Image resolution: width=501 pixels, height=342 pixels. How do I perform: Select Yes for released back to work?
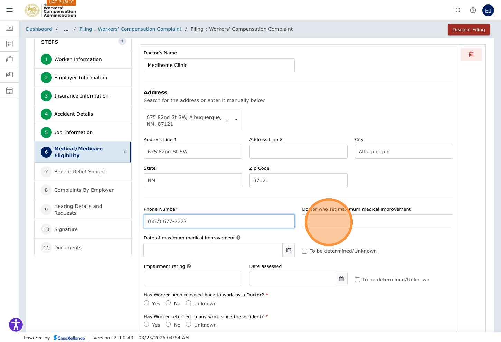(x=146, y=303)
